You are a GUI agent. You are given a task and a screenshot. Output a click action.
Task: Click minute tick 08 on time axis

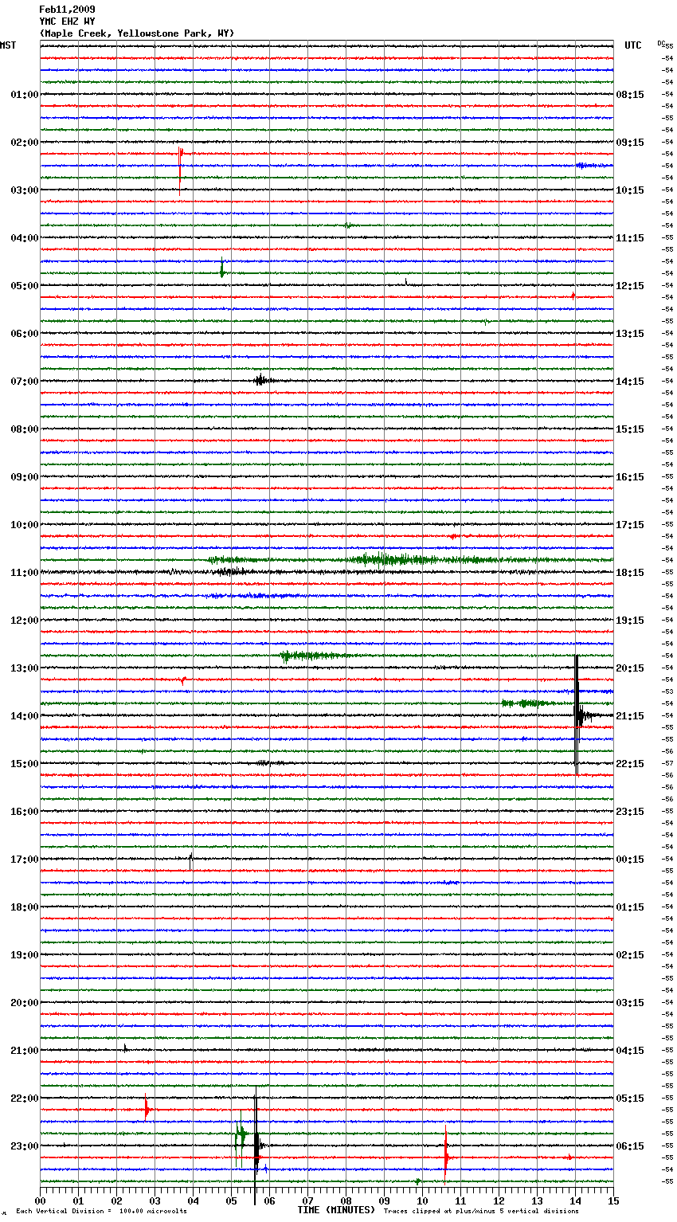point(346,1200)
